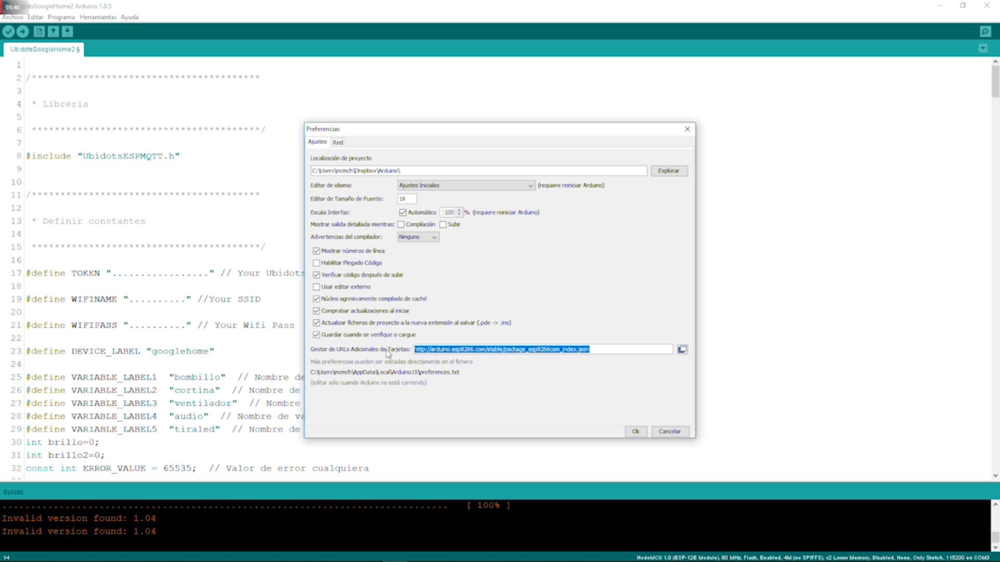This screenshot has height=562, width=1000.
Task: Toggle Mostrar números de línea checkbox
Action: (316, 251)
